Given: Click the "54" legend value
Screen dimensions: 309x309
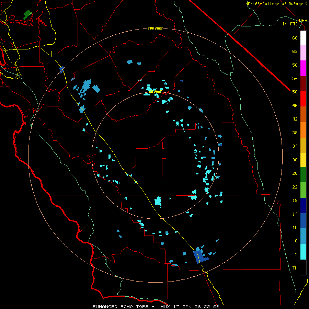Looking at the screenshot, I should pos(295,78).
